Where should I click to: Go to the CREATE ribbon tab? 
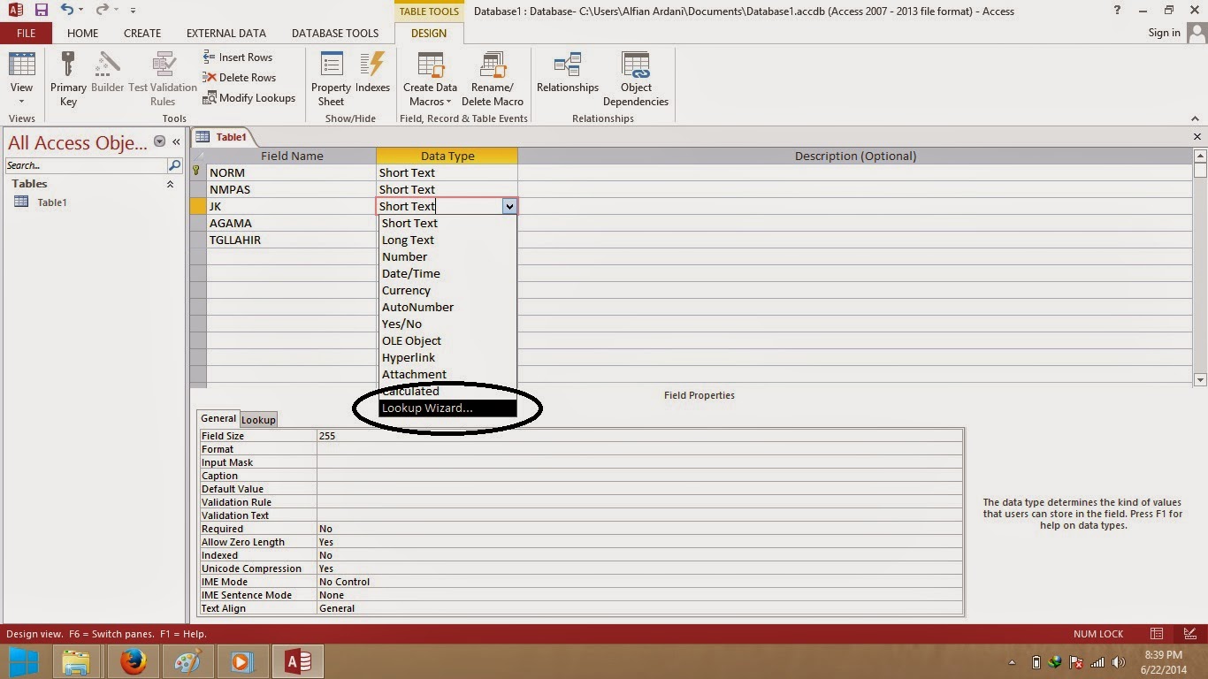[142, 33]
